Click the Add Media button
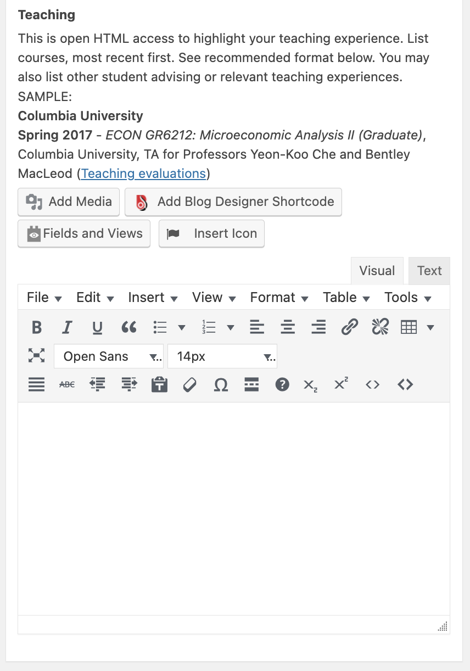The height and width of the screenshot is (671, 470). pos(69,202)
